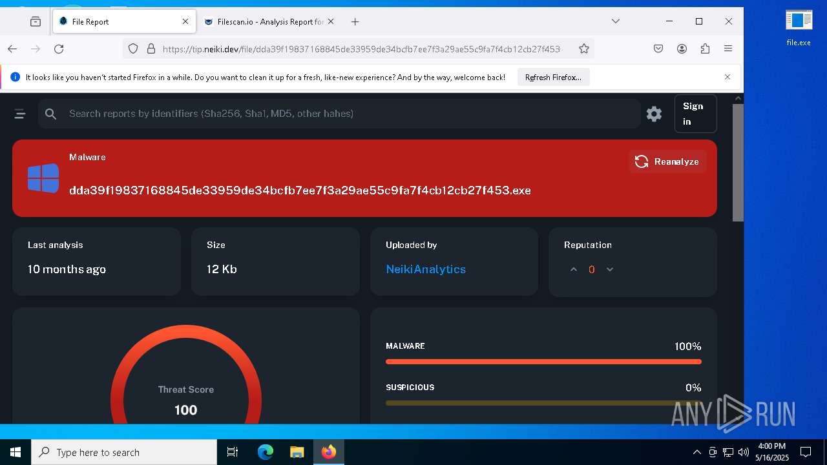Open the Firefox View recent browsing icon
Image resolution: width=827 pixels, height=465 pixels.
pos(36,21)
